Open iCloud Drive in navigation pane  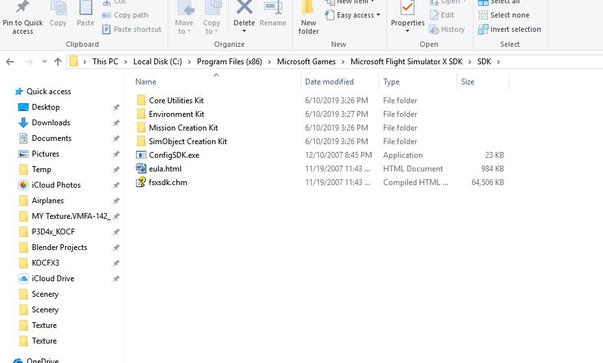[x=53, y=279]
